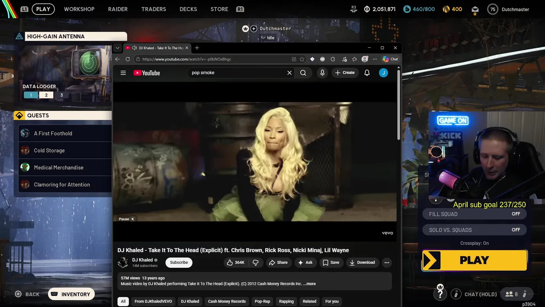Screen dimensions: 545x307
Task: Open the Store tab
Action: 219,9
